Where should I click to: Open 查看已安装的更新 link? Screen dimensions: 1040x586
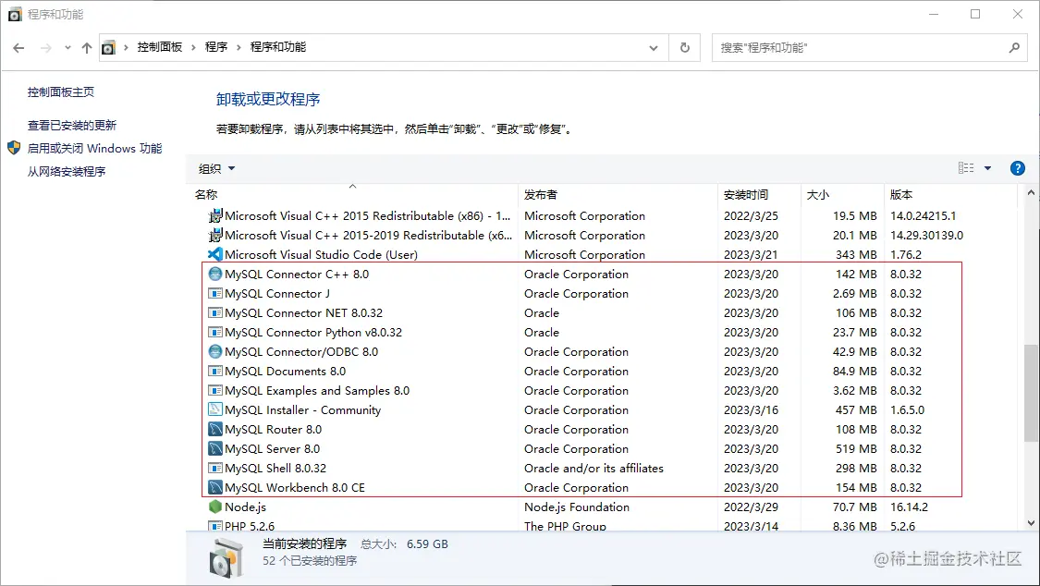(71, 126)
